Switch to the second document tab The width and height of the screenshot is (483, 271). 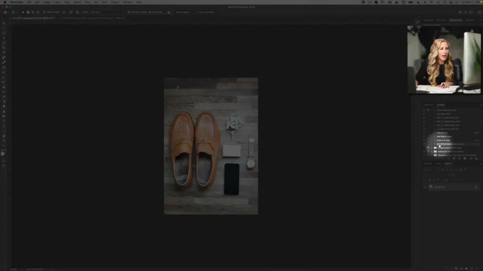tap(94, 18)
